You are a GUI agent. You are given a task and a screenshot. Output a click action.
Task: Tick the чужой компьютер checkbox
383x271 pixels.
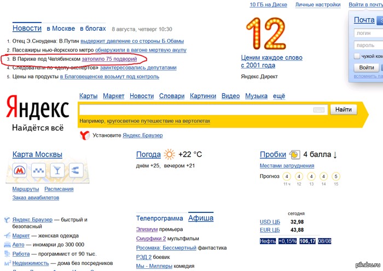(x=357, y=56)
